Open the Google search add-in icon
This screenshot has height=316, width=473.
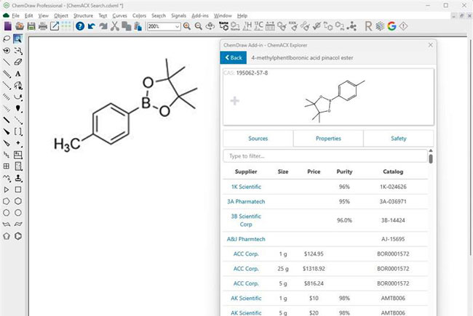[391, 26]
